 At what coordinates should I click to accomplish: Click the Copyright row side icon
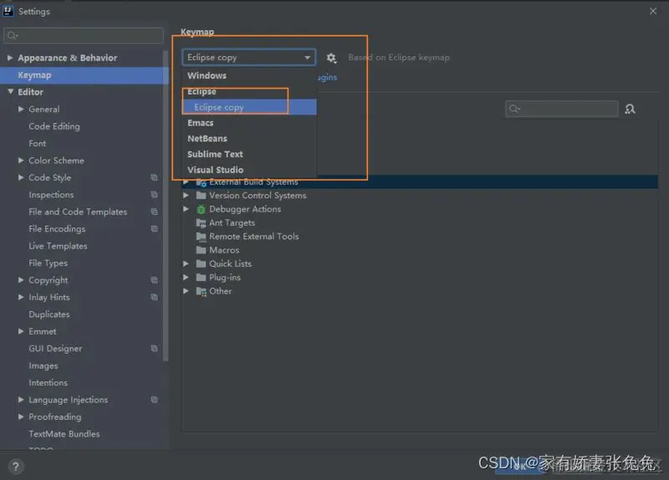(x=154, y=280)
